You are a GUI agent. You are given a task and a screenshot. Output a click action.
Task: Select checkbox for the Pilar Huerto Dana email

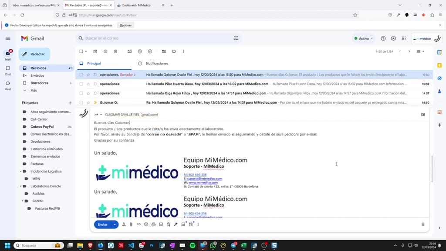[x=81, y=84]
